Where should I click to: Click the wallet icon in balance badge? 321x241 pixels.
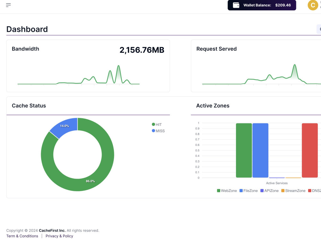[236, 5]
